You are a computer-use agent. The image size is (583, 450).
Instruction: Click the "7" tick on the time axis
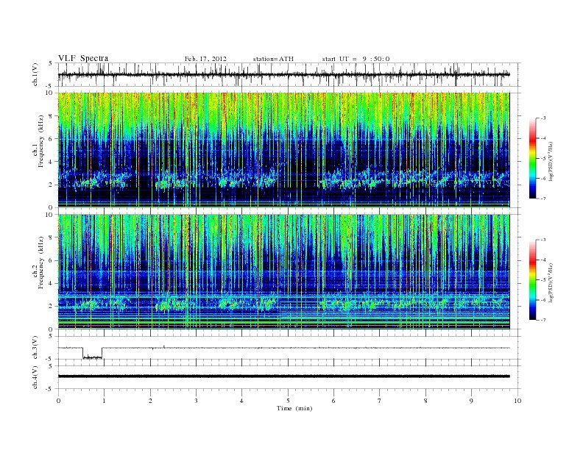click(x=380, y=401)
